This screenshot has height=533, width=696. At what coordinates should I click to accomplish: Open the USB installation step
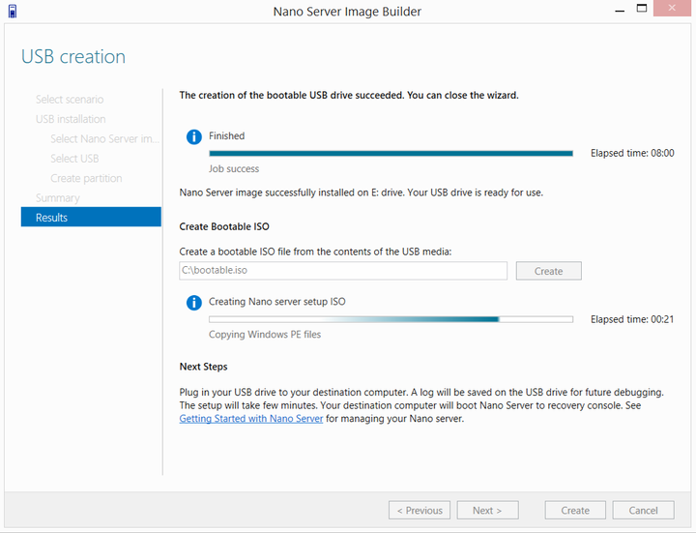(x=71, y=119)
